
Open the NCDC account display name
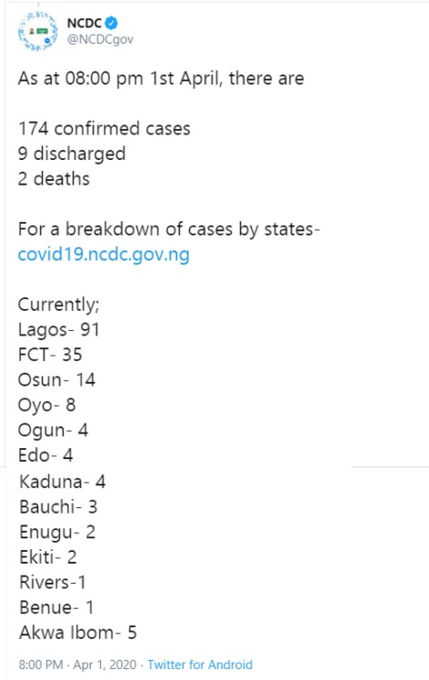(85, 23)
